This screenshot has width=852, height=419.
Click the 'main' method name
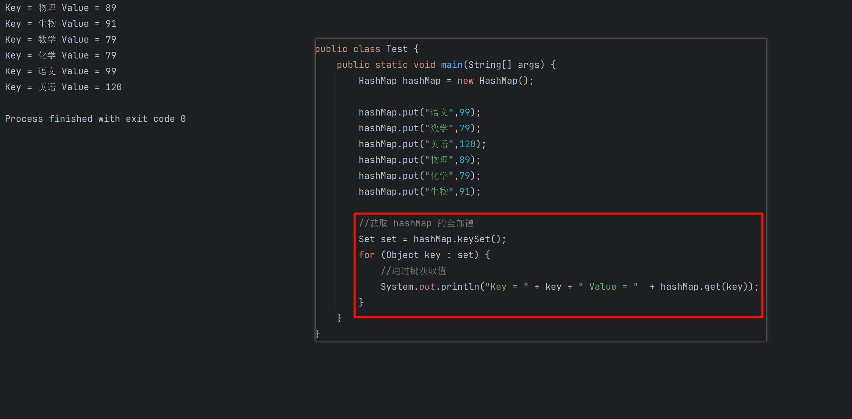point(452,65)
